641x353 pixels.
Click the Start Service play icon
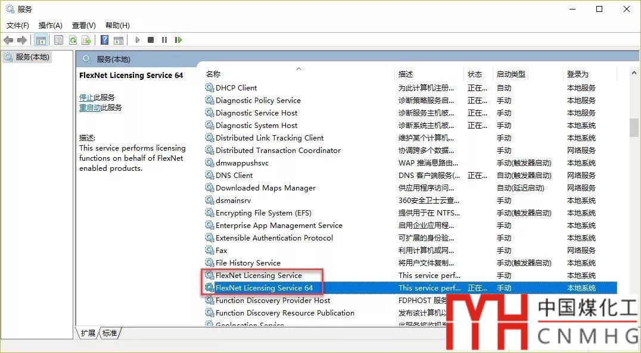point(138,40)
